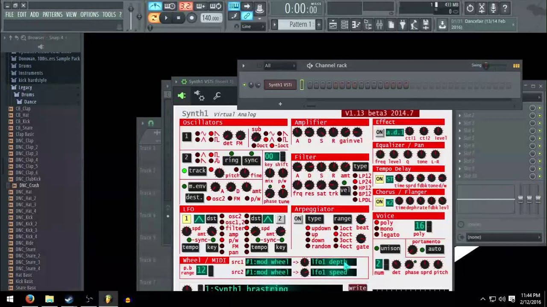The height and width of the screenshot is (307, 547).
Task: Click the typing keyboard to piano icon
Action: pyautogui.click(x=233, y=6)
